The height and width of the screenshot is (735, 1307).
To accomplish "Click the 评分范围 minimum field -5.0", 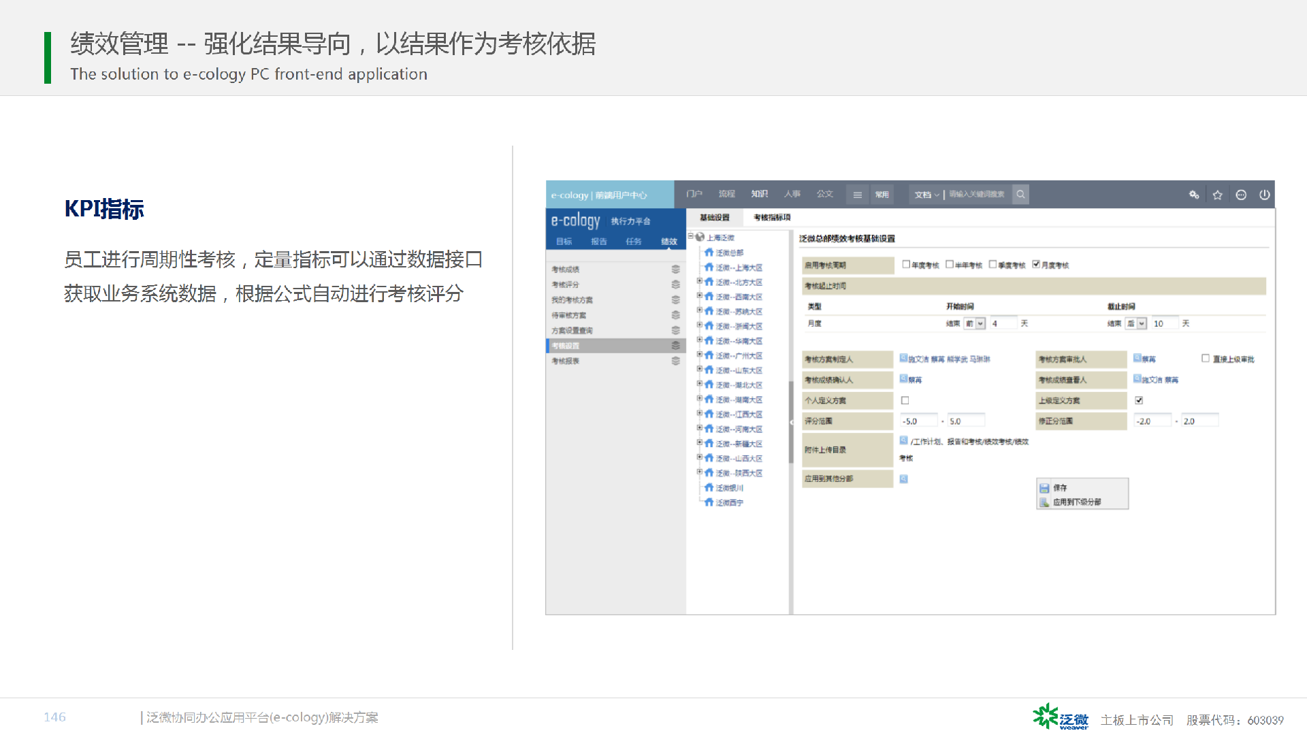I will click(x=919, y=421).
